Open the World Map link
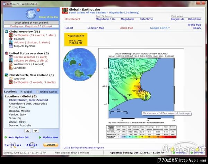 194,25
